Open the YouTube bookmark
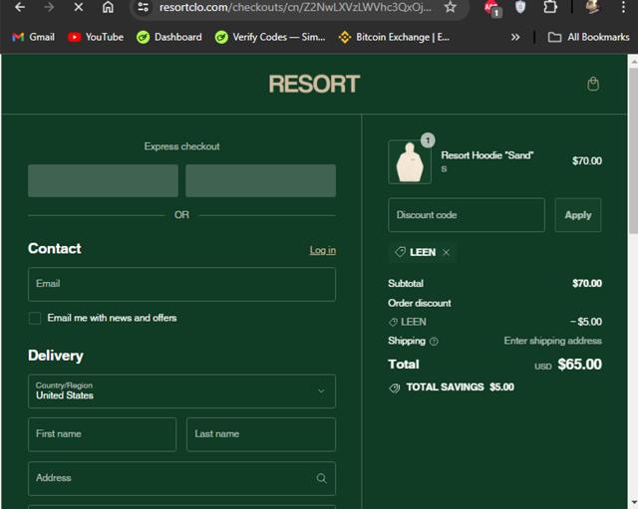Viewport: 638px width, 509px height. click(x=96, y=38)
